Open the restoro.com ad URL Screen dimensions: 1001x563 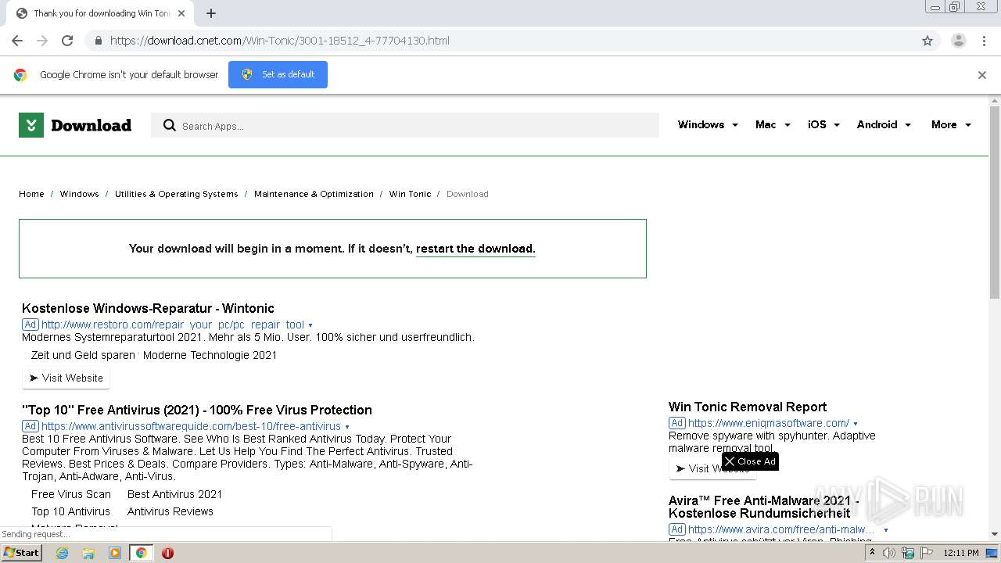click(173, 325)
